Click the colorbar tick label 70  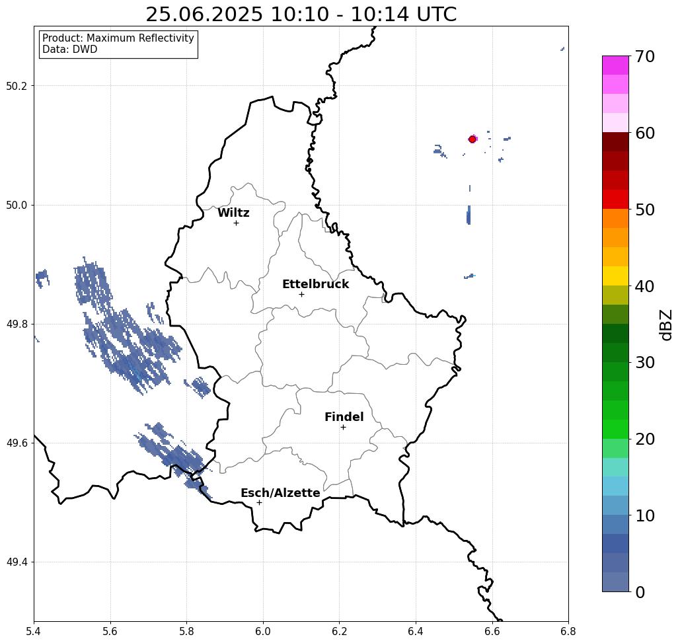click(645, 56)
